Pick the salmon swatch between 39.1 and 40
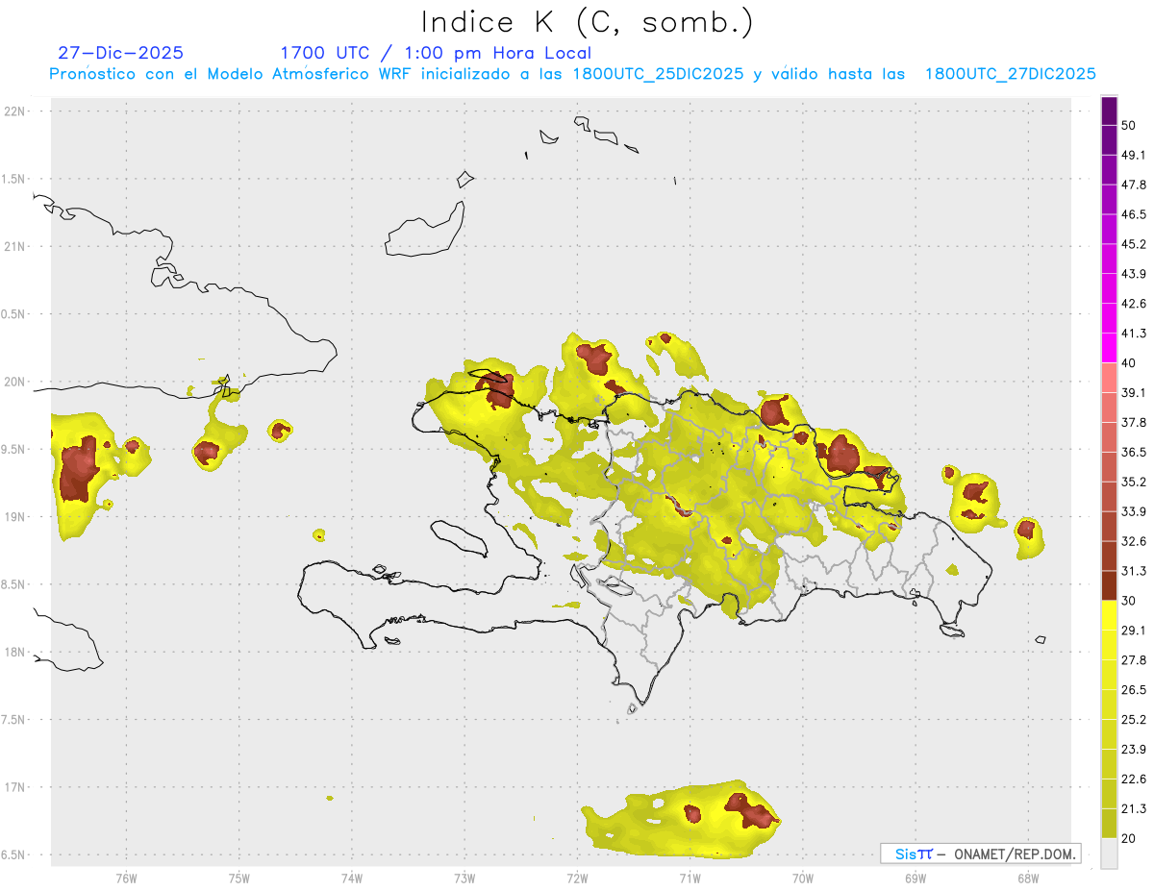This screenshot has height=891, width=1154. (1110, 379)
